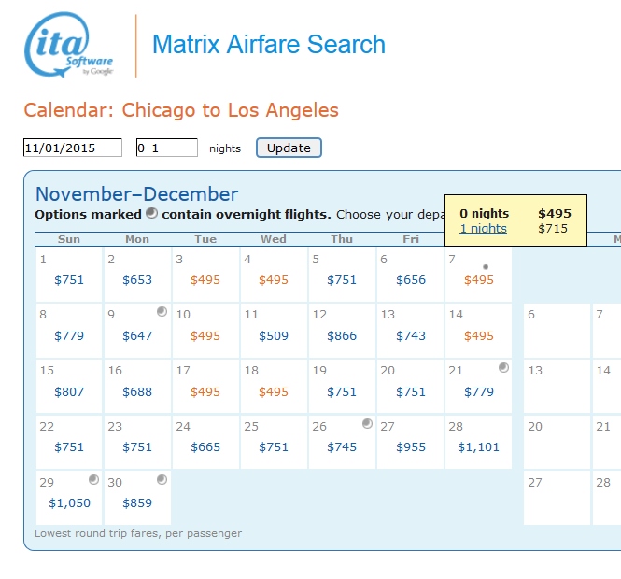Image resolution: width=621 pixels, height=579 pixels.
Task: Click the nights range input field
Action: (166, 148)
